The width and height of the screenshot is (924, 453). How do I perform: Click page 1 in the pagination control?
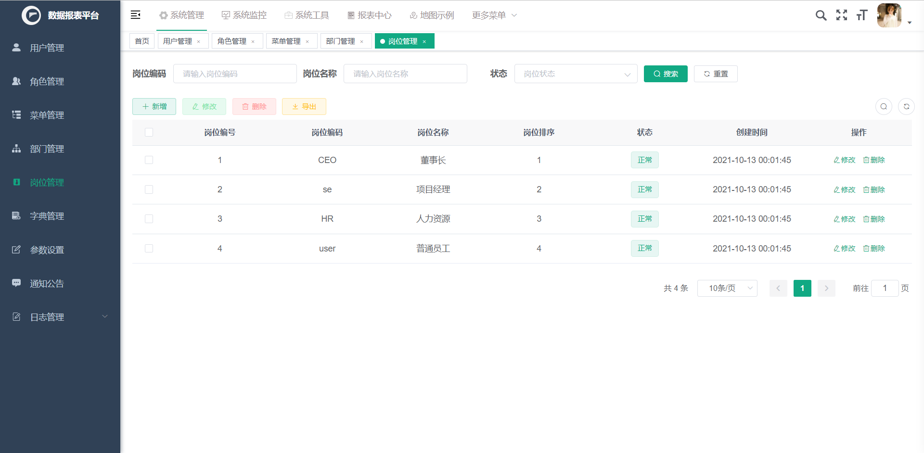(802, 288)
